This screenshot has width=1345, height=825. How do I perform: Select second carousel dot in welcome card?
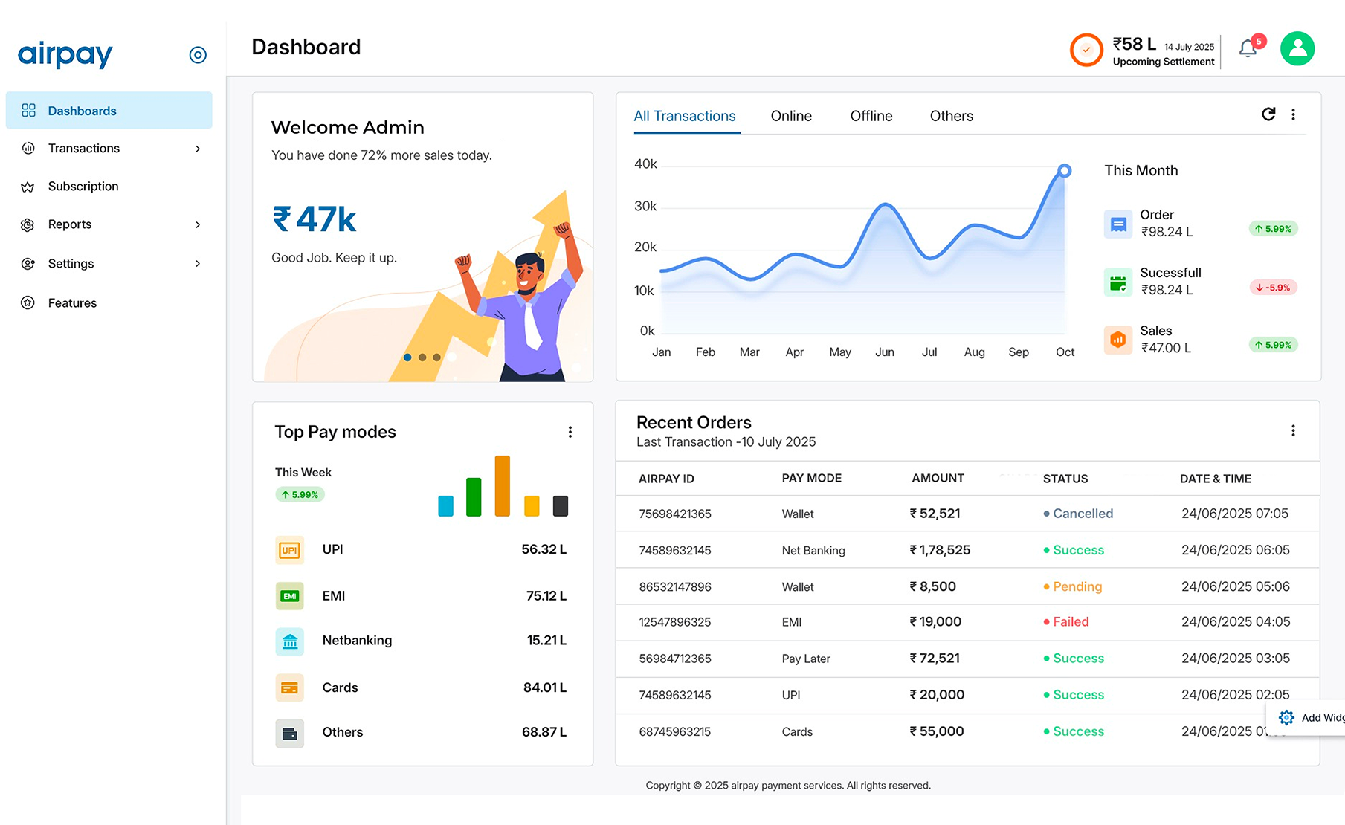point(422,357)
